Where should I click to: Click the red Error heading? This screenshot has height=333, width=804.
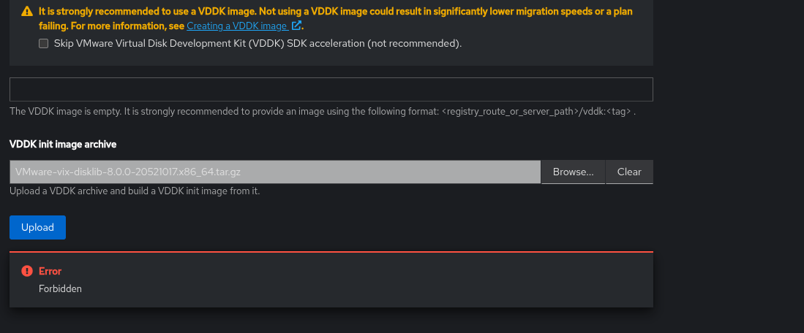pyautogui.click(x=50, y=271)
